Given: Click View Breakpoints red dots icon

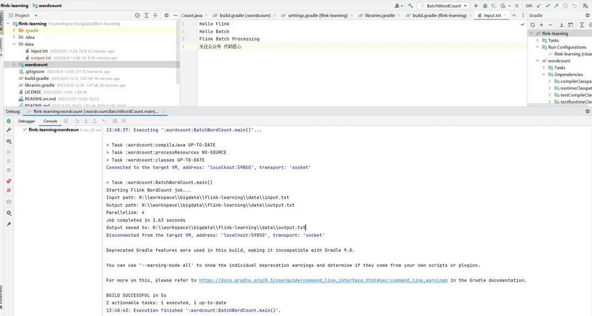Looking at the screenshot, I should (9, 181).
